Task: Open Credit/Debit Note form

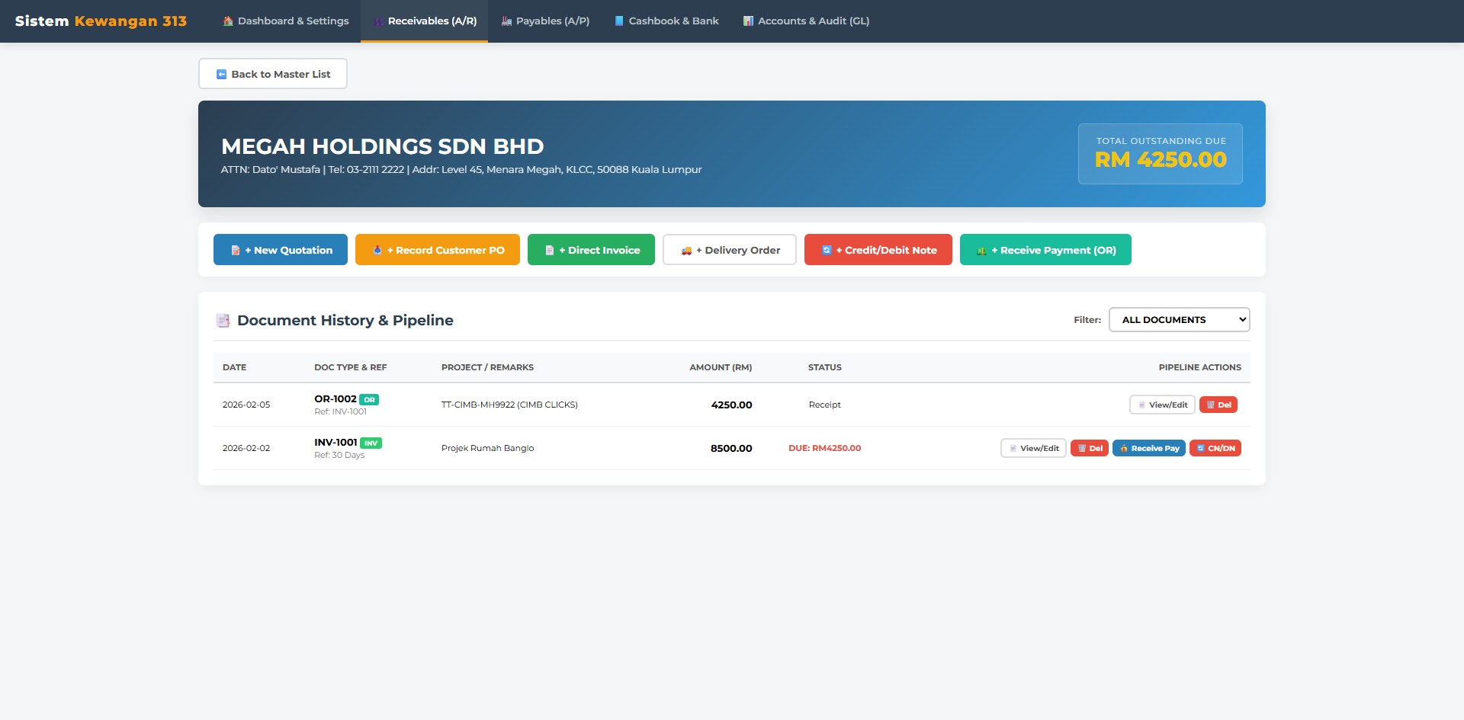Action: [878, 250]
